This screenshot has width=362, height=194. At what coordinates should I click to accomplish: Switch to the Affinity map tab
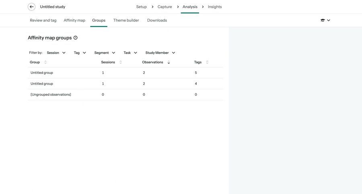[74, 20]
